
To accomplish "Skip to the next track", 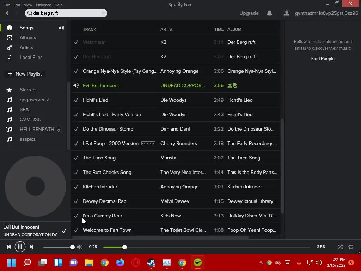I will pyautogui.click(x=31, y=247).
